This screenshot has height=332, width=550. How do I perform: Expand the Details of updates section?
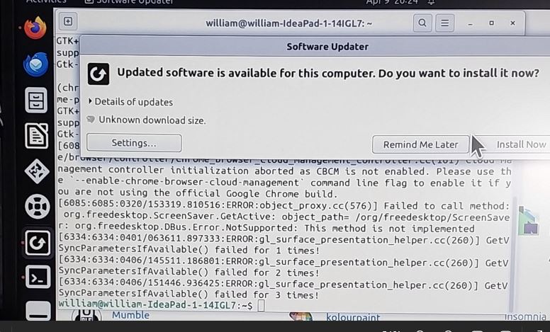130,102
